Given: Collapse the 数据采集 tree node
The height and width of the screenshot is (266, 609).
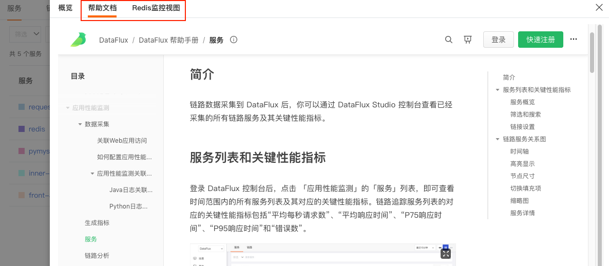Looking at the screenshot, I should 81,124.
